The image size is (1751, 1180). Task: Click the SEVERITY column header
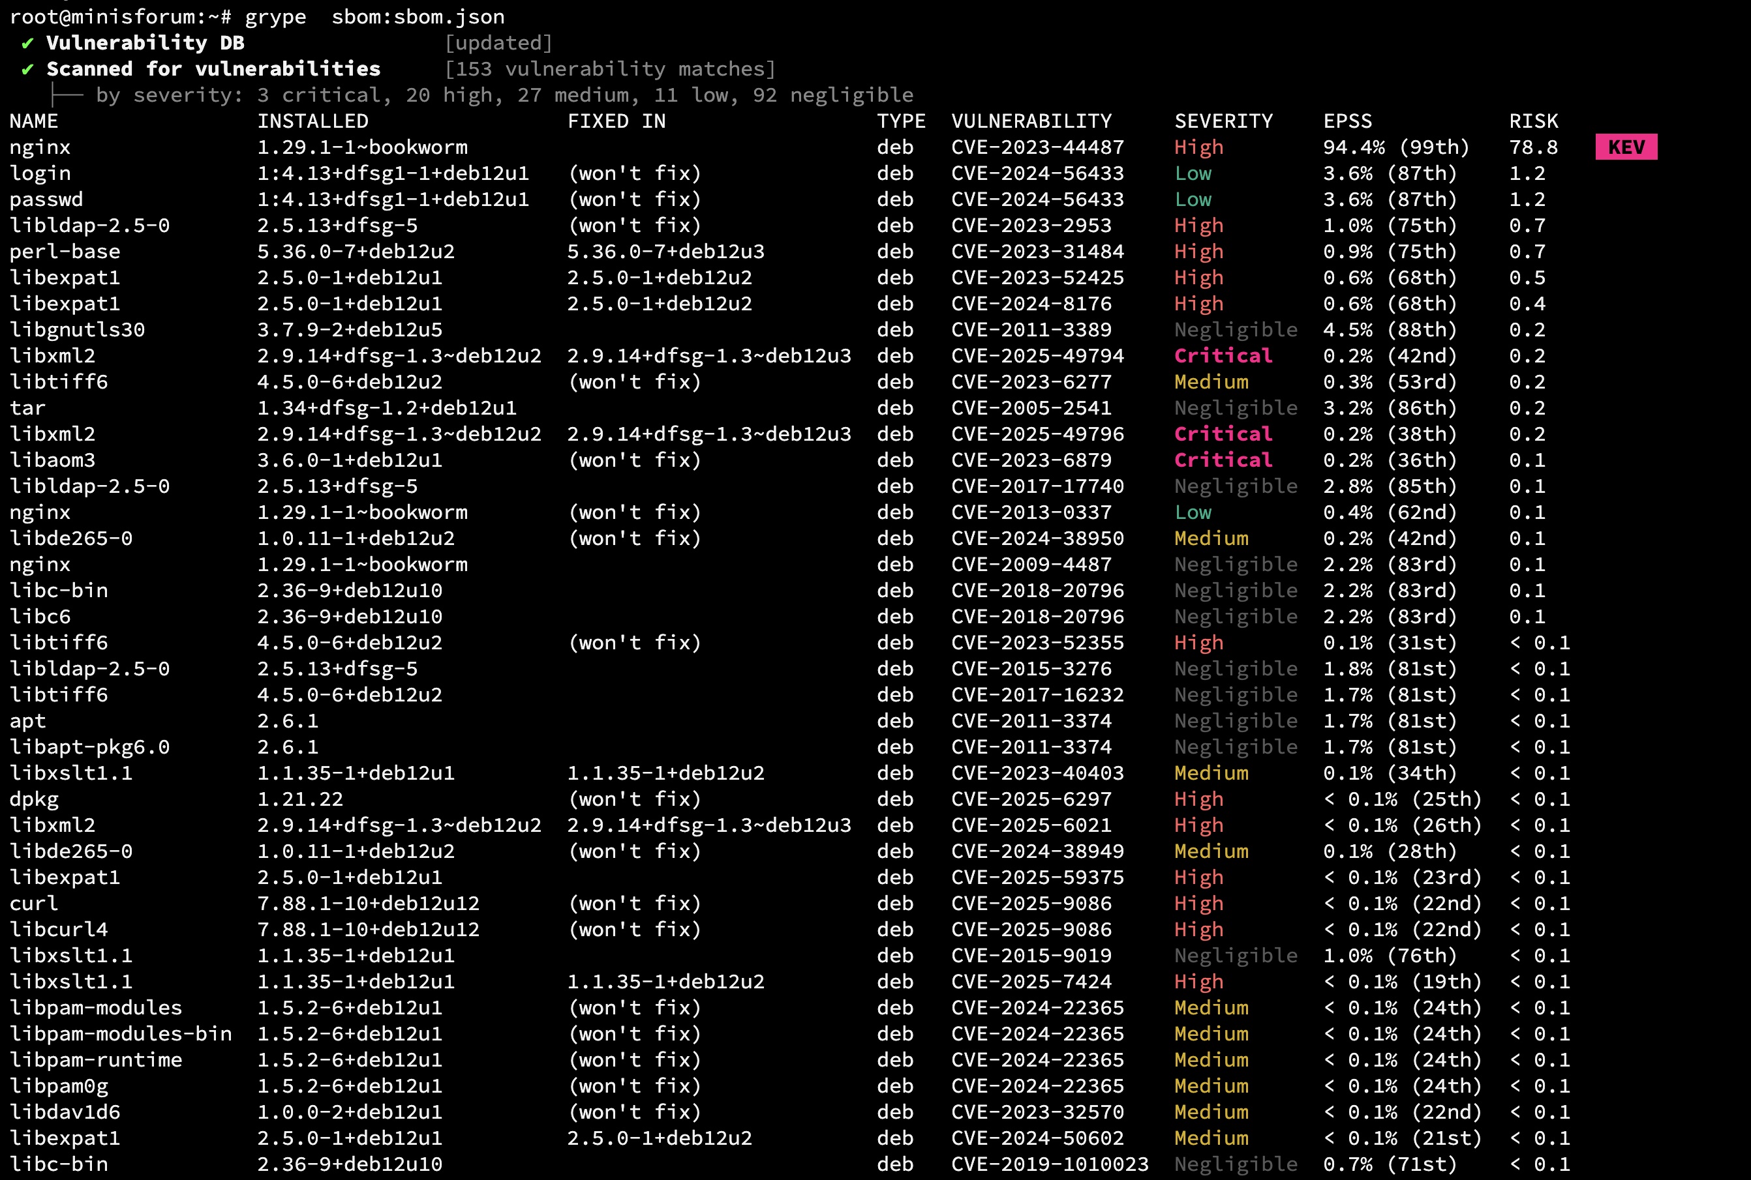(x=1223, y=121)
